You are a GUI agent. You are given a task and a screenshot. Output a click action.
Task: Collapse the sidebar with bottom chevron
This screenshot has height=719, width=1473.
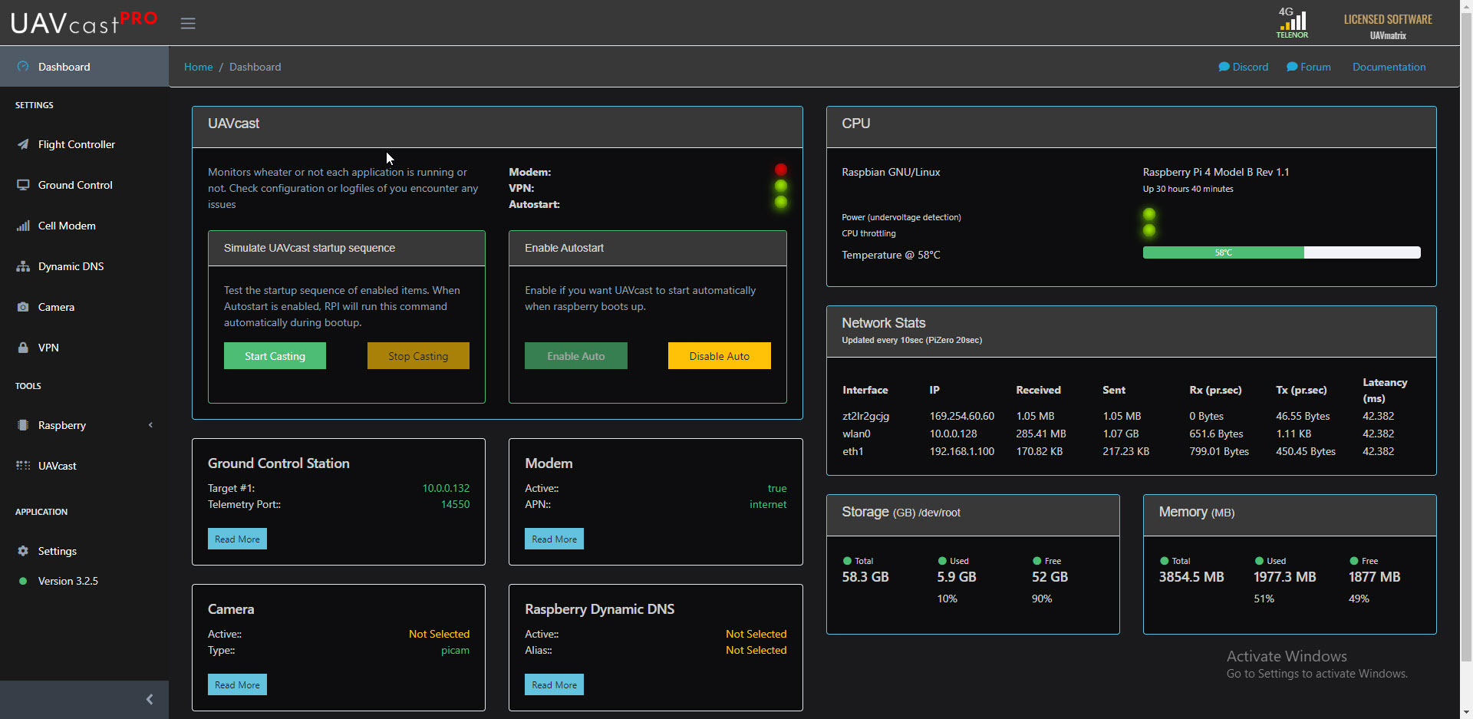click(150, 699)
